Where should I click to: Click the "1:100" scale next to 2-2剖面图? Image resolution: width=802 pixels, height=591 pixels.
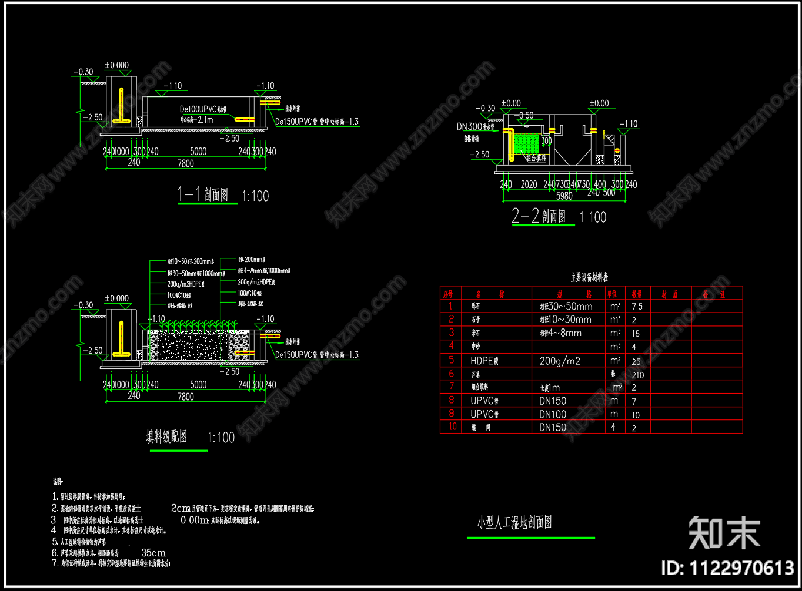click(593, 217)
